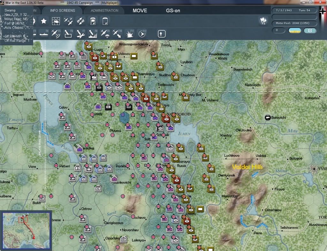327x251 pixels.
Task: Click the Ilmen lake label
Action: 184,134
